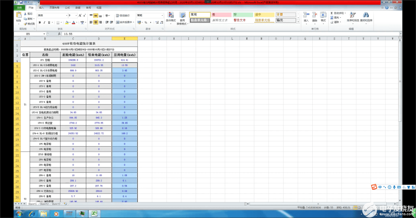This screenshot has width=416, height=218.
Task: Toggle align text right
Action: click(100, 23)
